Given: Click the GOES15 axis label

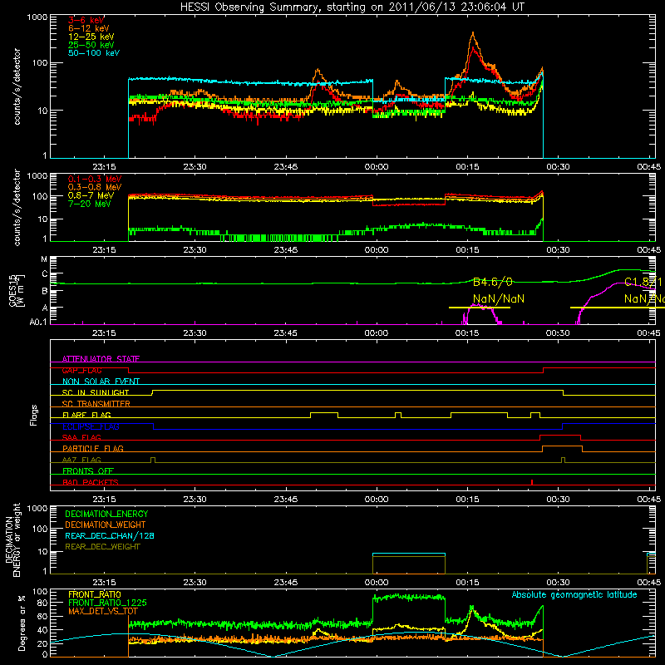Looking at the screenshot, I should pyautogui.click(x=17, y=290).
